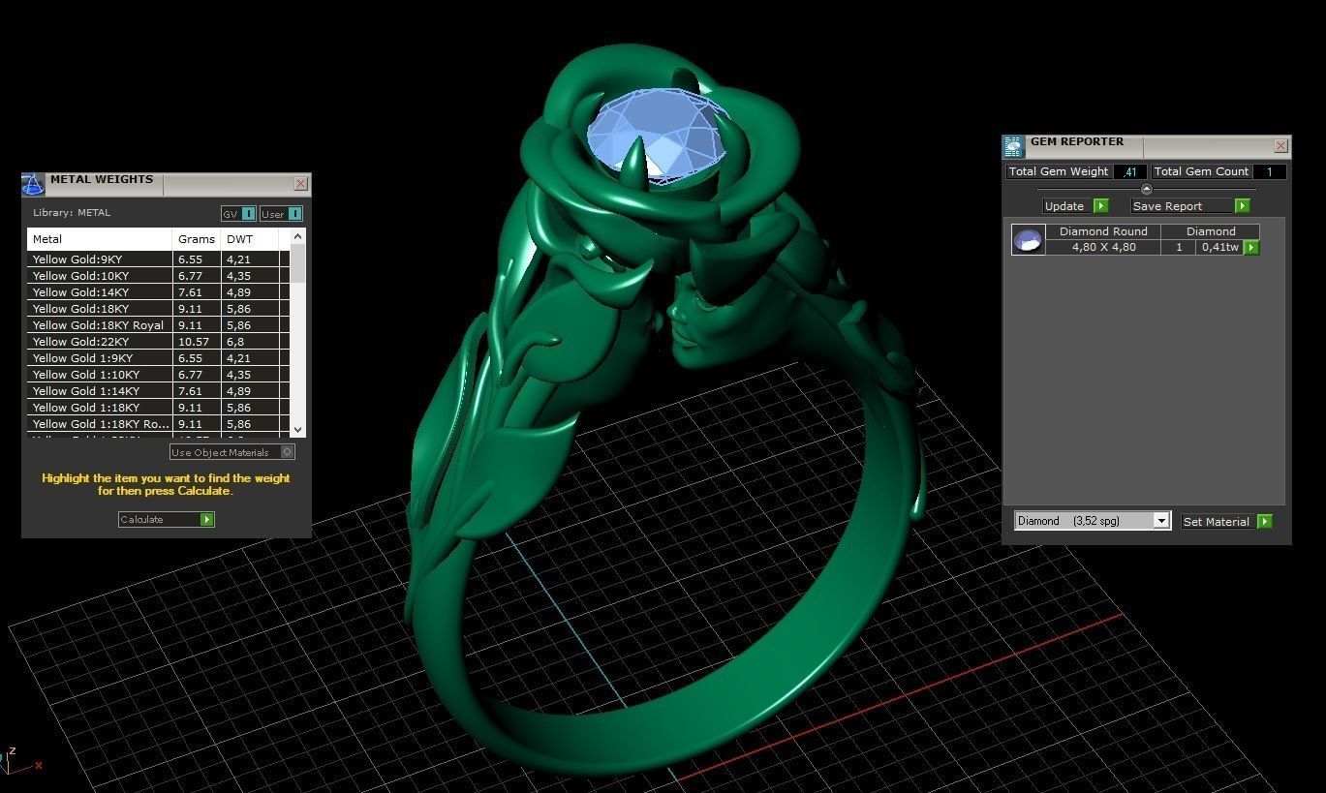Screen dimensions: 1326x793
Task: Close the Gem Reporter panel
Action: [x=1280, y=146]
